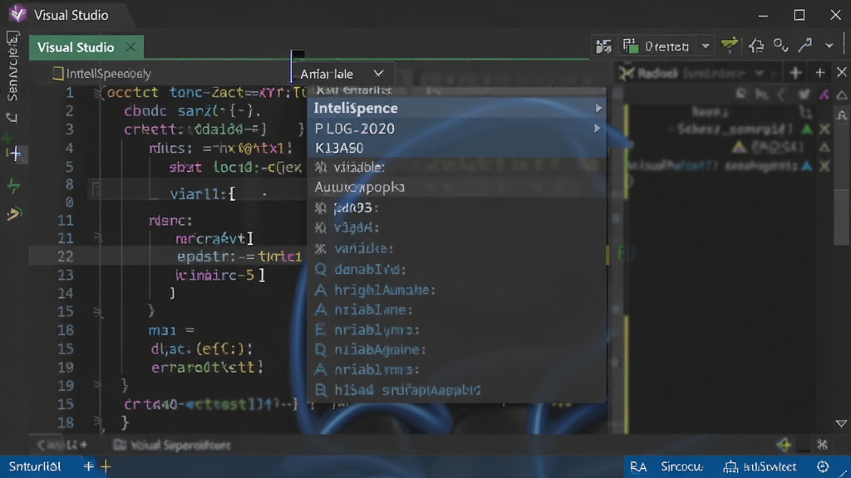Click the up triangle icon at right edge
The height and width of the screenshot is (478, 851).
(841, 95)
